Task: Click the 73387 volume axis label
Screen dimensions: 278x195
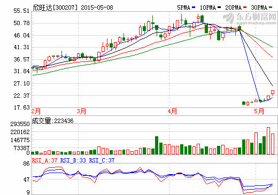Action: tap(22, 148)
